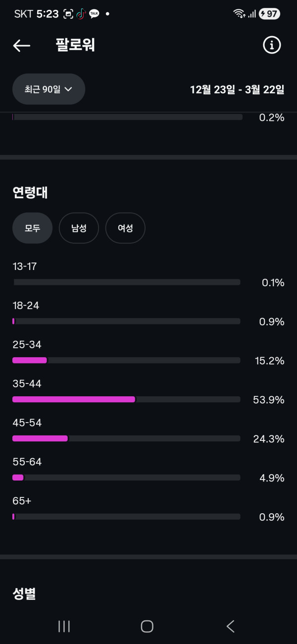The image size is (297, 644).
Task: Open the 최근 90일 date range dropdown
Action: [49, 89]
